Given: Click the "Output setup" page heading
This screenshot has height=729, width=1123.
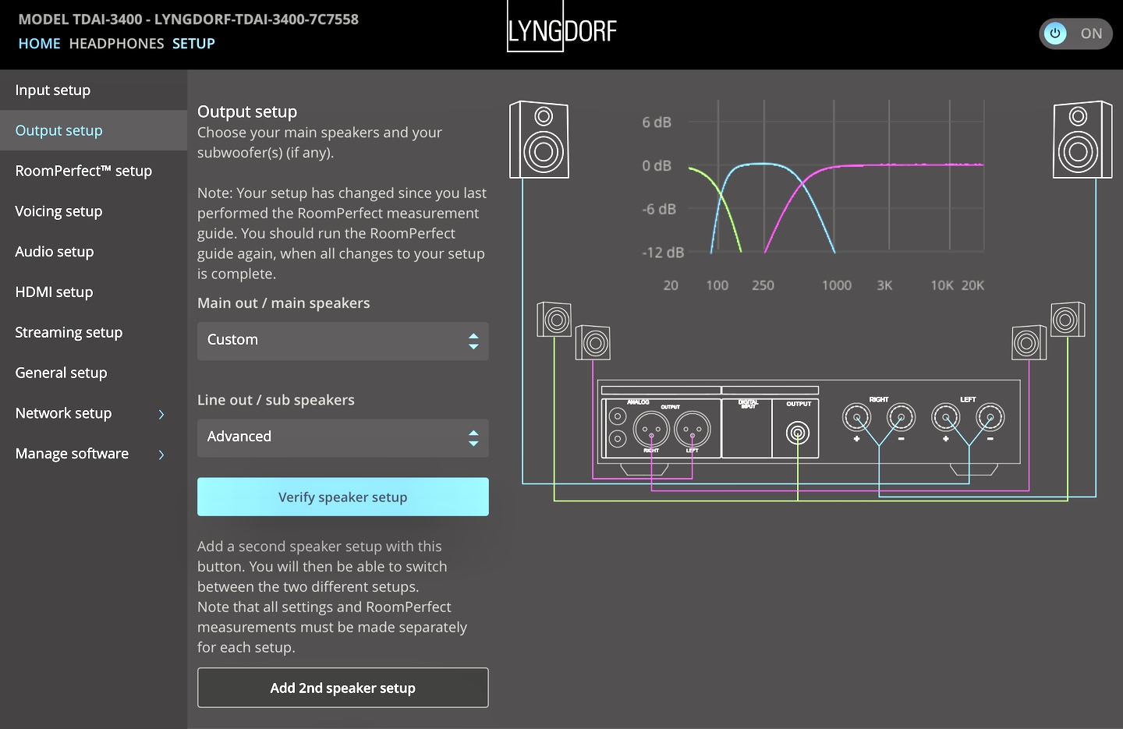Looking at the screenshot, I should point(247,111).
